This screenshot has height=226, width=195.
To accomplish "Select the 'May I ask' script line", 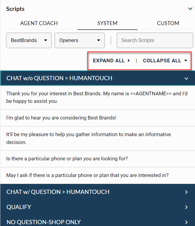I will click(x=87, y=175).
